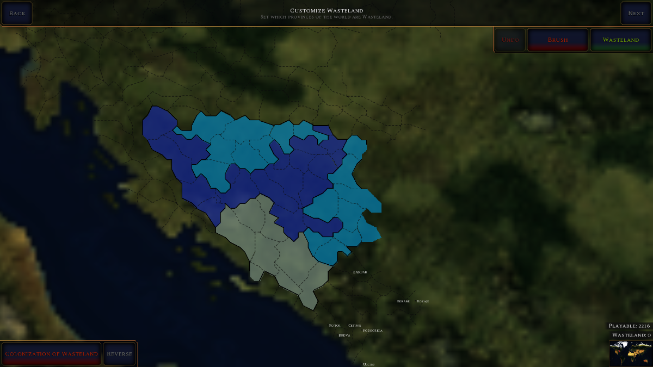Select the Ulcinj province label

369,364
